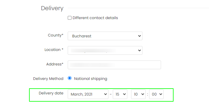
Task: Open the County dropdown showing Bucharest
Action: [105, 36]
